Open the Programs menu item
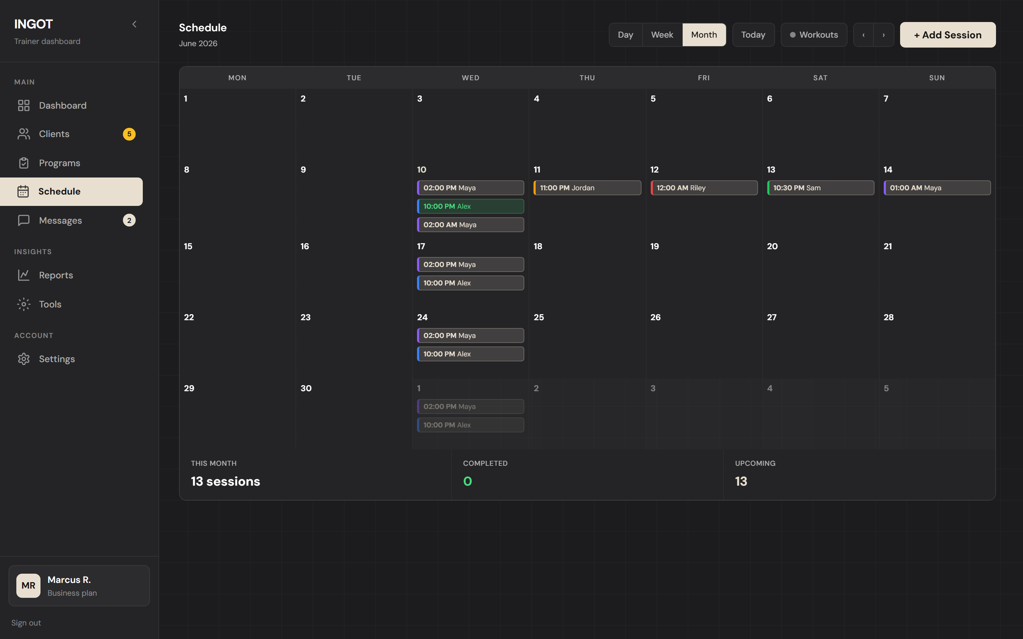The image size is (1023, 639). [71, 163]
